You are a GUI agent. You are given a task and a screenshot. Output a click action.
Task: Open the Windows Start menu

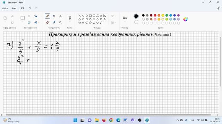[x=75, y=120]
